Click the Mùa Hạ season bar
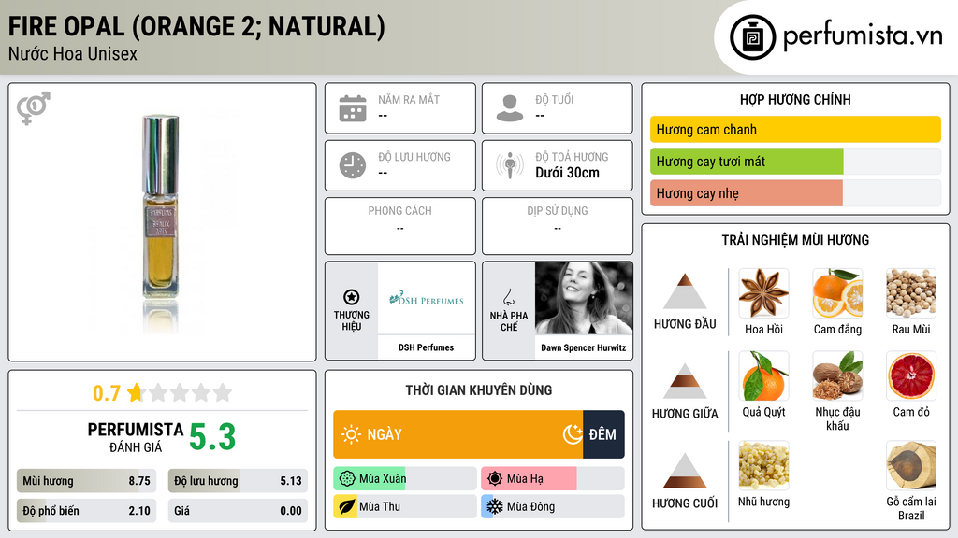The height and width of the screenshot is (538, 958). 553,479
